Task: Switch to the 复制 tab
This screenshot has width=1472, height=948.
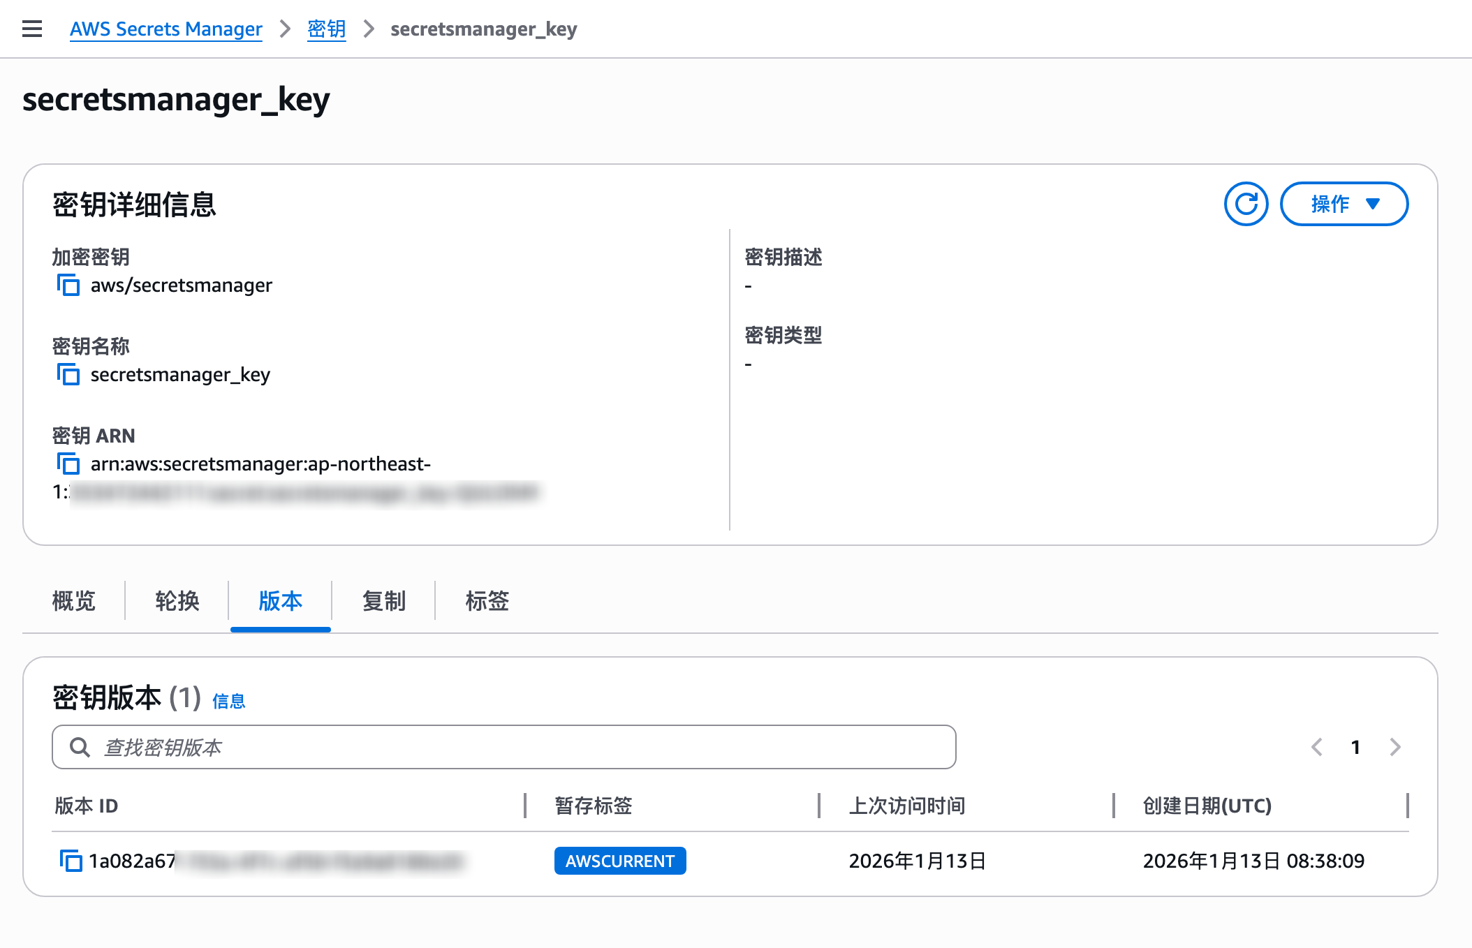Action: [x=384, y=601]
